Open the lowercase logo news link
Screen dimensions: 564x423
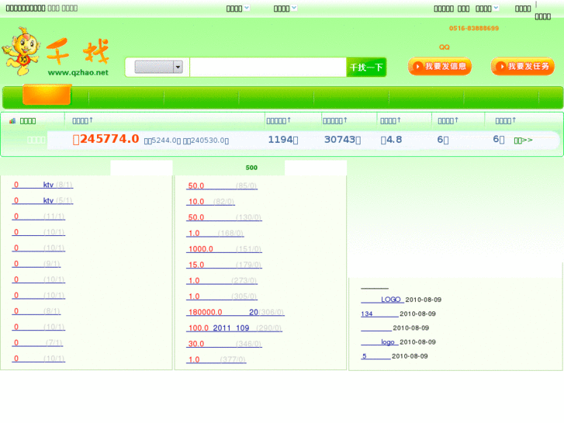point(379,342)
